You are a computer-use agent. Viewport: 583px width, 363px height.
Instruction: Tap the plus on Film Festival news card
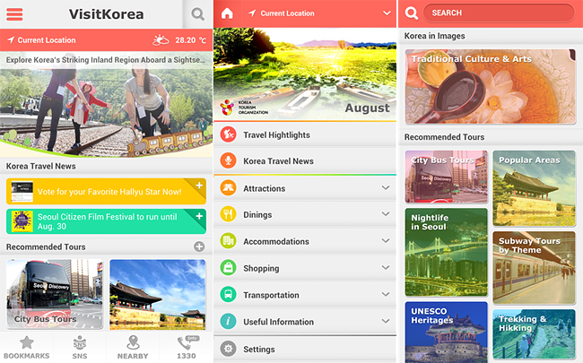click(199, 216)
